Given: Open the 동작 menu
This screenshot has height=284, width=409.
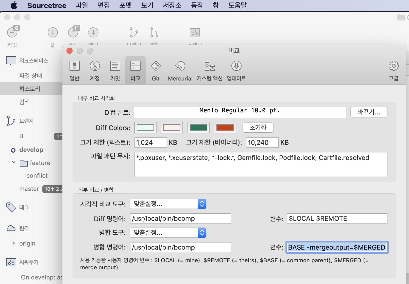Looking at the screenshot, I should click(x=197, y=5).
